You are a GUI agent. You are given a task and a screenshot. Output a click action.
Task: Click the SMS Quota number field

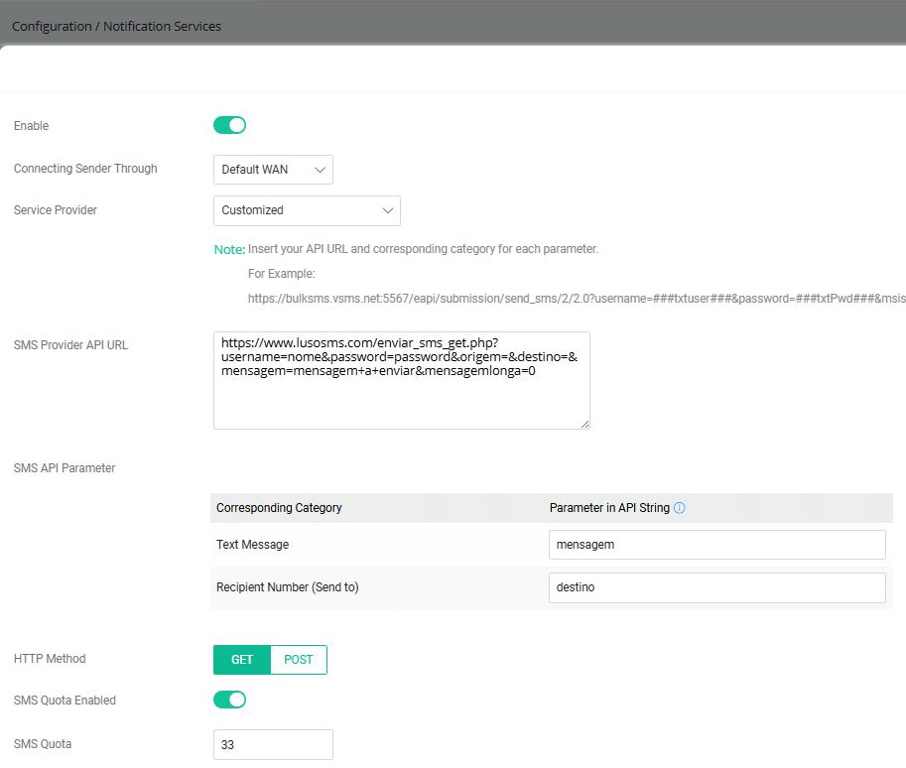click(273, 744)
